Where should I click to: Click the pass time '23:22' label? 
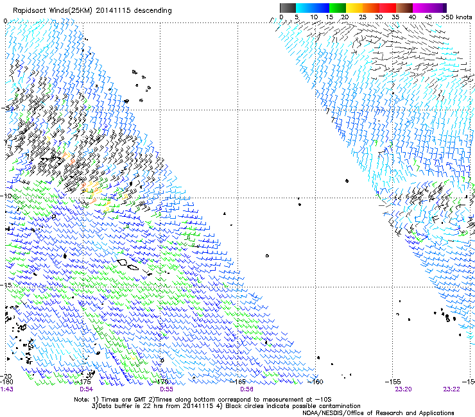click(x=451, y=389)
